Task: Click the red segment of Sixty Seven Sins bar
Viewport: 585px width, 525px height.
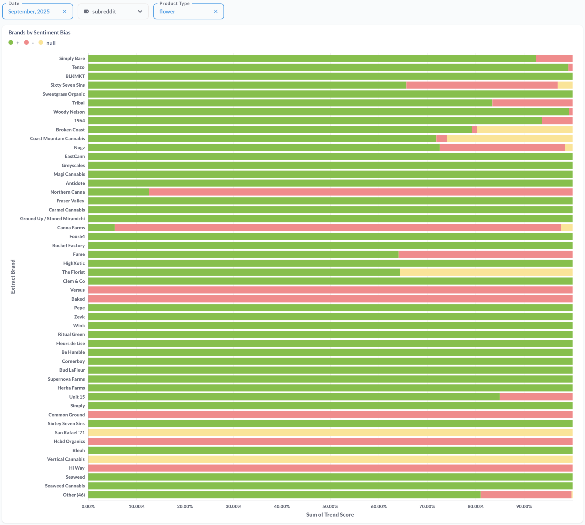Action: [x=482, y=85]
